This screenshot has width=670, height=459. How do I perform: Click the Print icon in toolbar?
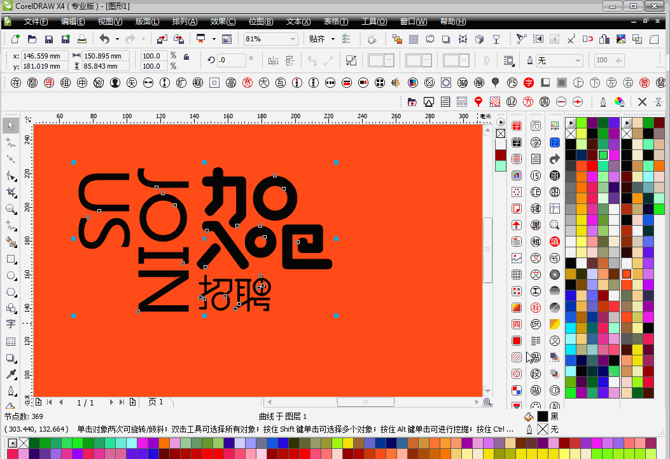81,39
